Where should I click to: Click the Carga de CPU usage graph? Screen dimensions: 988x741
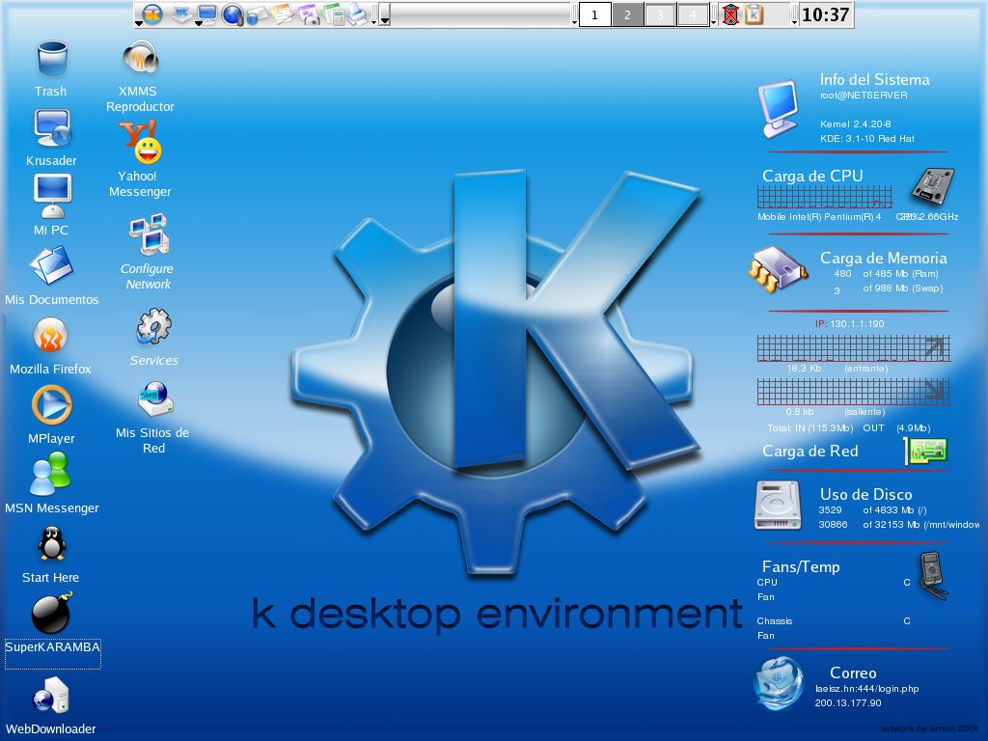click(x=825, y=197)
